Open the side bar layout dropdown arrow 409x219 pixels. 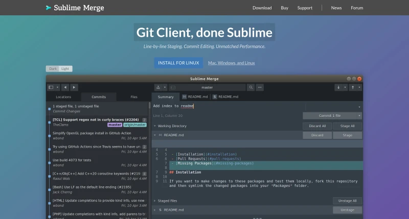tap(57, 87)
